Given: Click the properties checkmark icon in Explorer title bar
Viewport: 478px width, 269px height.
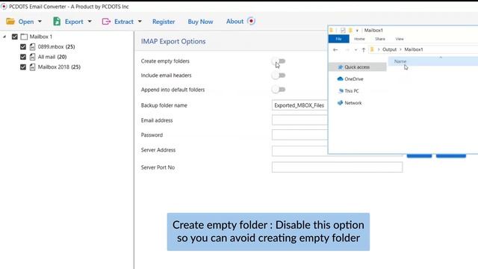Looking at the screenshot, I should point(343,30).
